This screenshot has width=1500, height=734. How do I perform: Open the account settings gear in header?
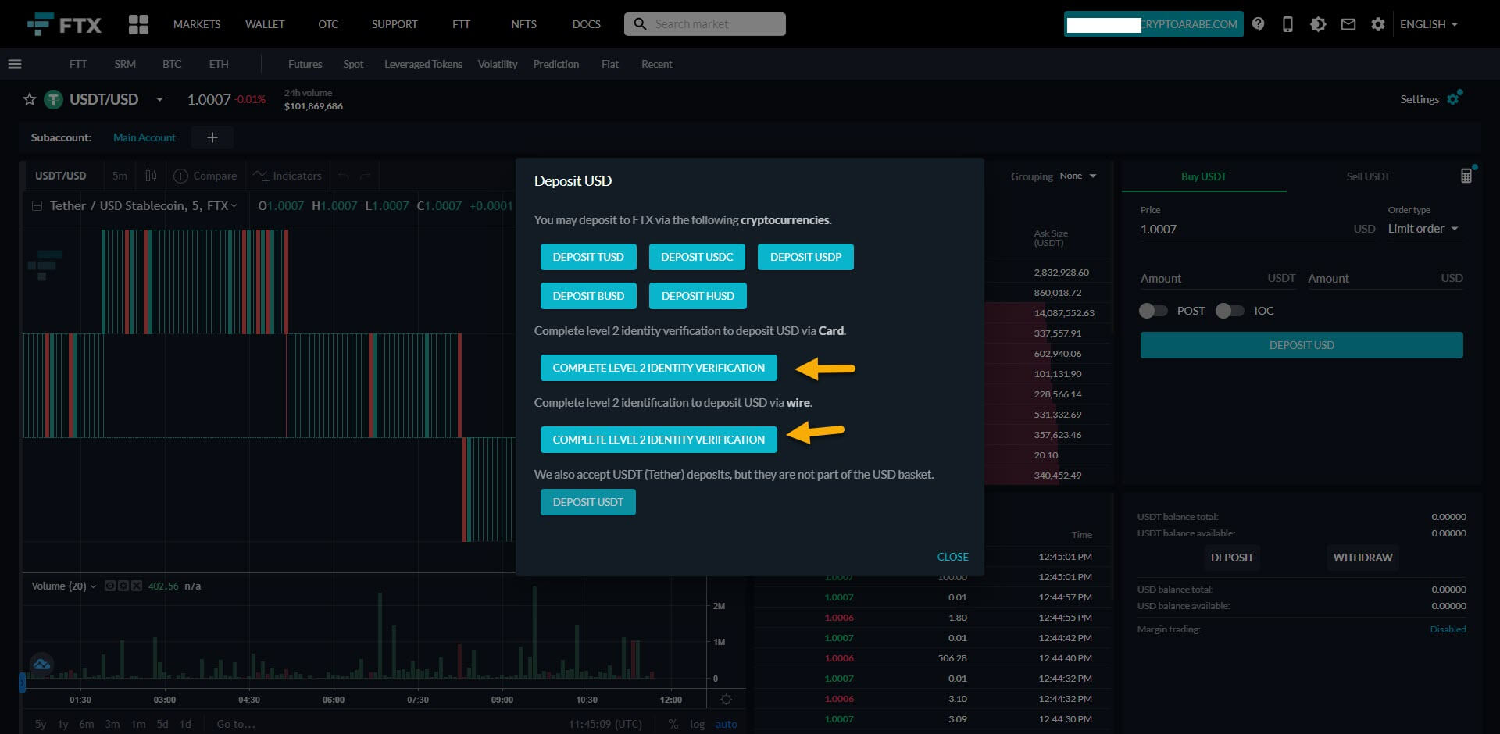pyautogui.click(x=1377, y=24)
